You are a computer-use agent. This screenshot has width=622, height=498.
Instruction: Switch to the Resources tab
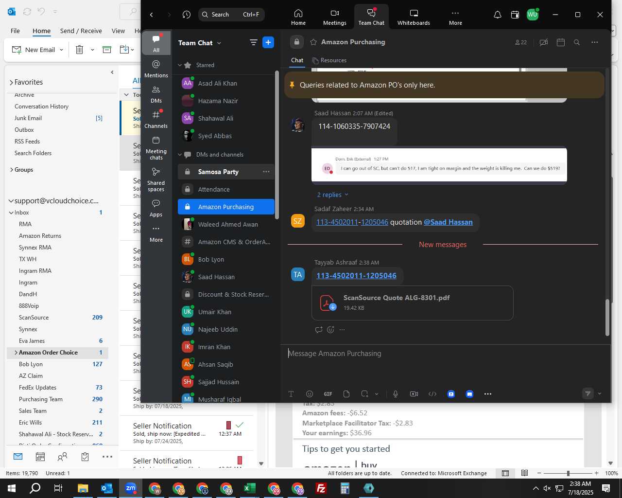click(x=329, y=60)
